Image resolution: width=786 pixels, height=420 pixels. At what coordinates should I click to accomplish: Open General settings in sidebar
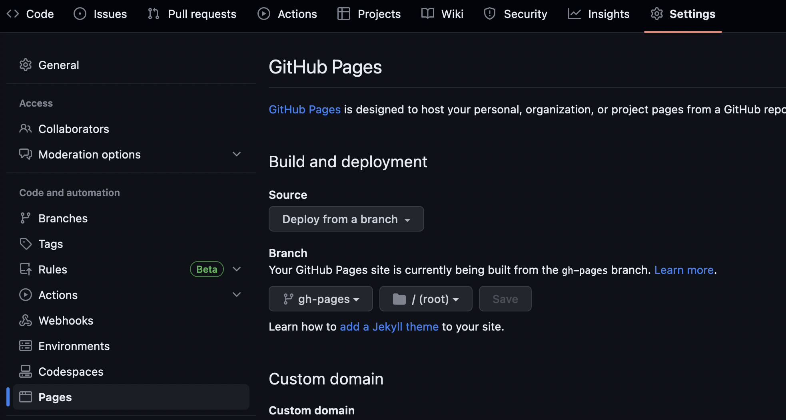[x=131, y=65]
